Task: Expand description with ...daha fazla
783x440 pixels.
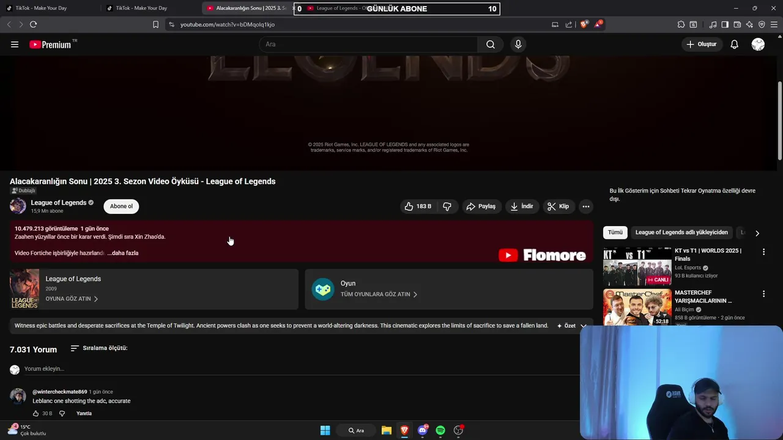Action: 123,253
